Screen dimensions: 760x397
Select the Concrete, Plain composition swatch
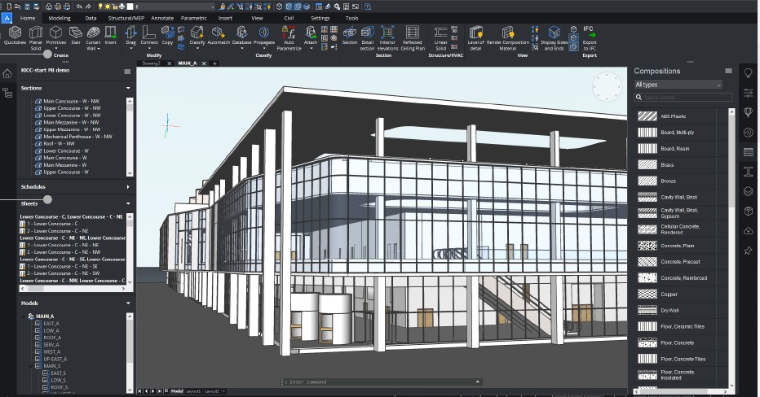point(647,246)
